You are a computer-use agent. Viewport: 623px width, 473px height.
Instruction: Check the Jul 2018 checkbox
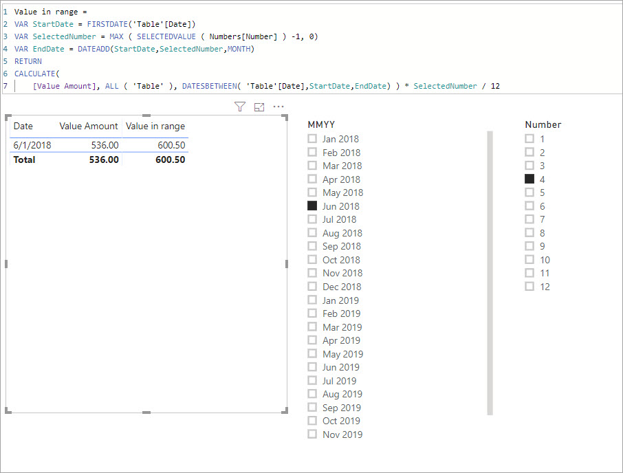click(312, 219)
